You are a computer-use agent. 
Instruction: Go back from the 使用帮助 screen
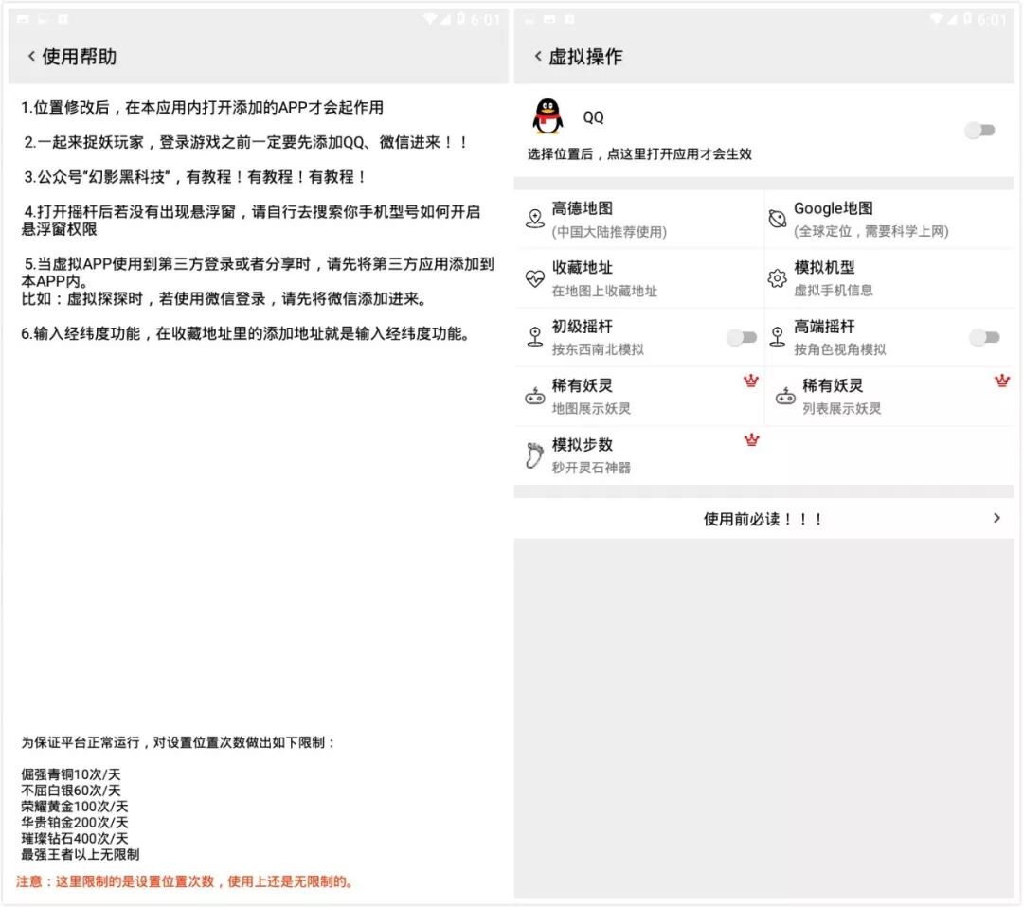click(31, 57)
